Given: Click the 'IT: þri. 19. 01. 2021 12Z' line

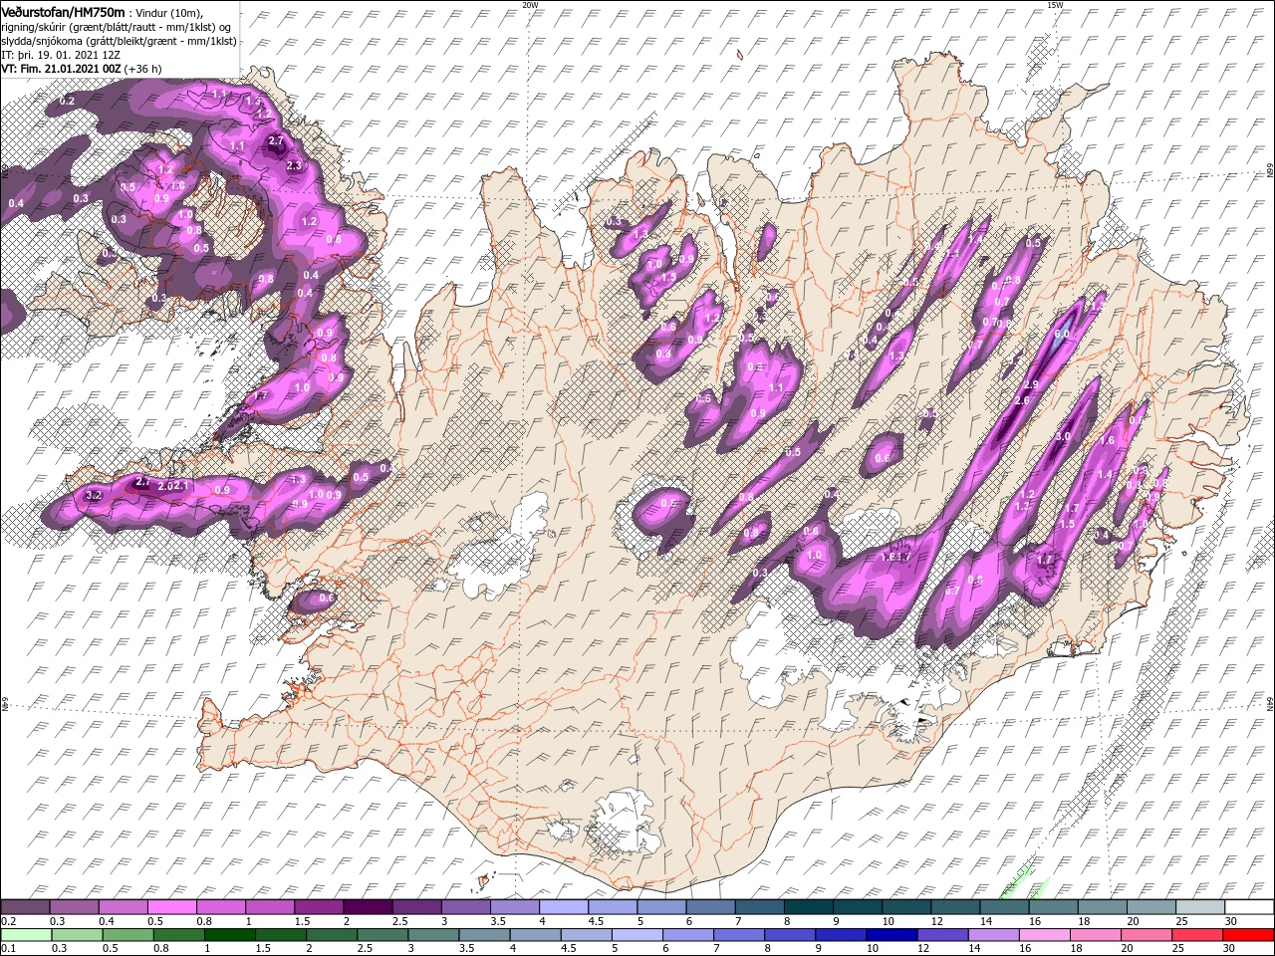Looking at the screenshot, I should pyautogui.click(x=59, y=55).
